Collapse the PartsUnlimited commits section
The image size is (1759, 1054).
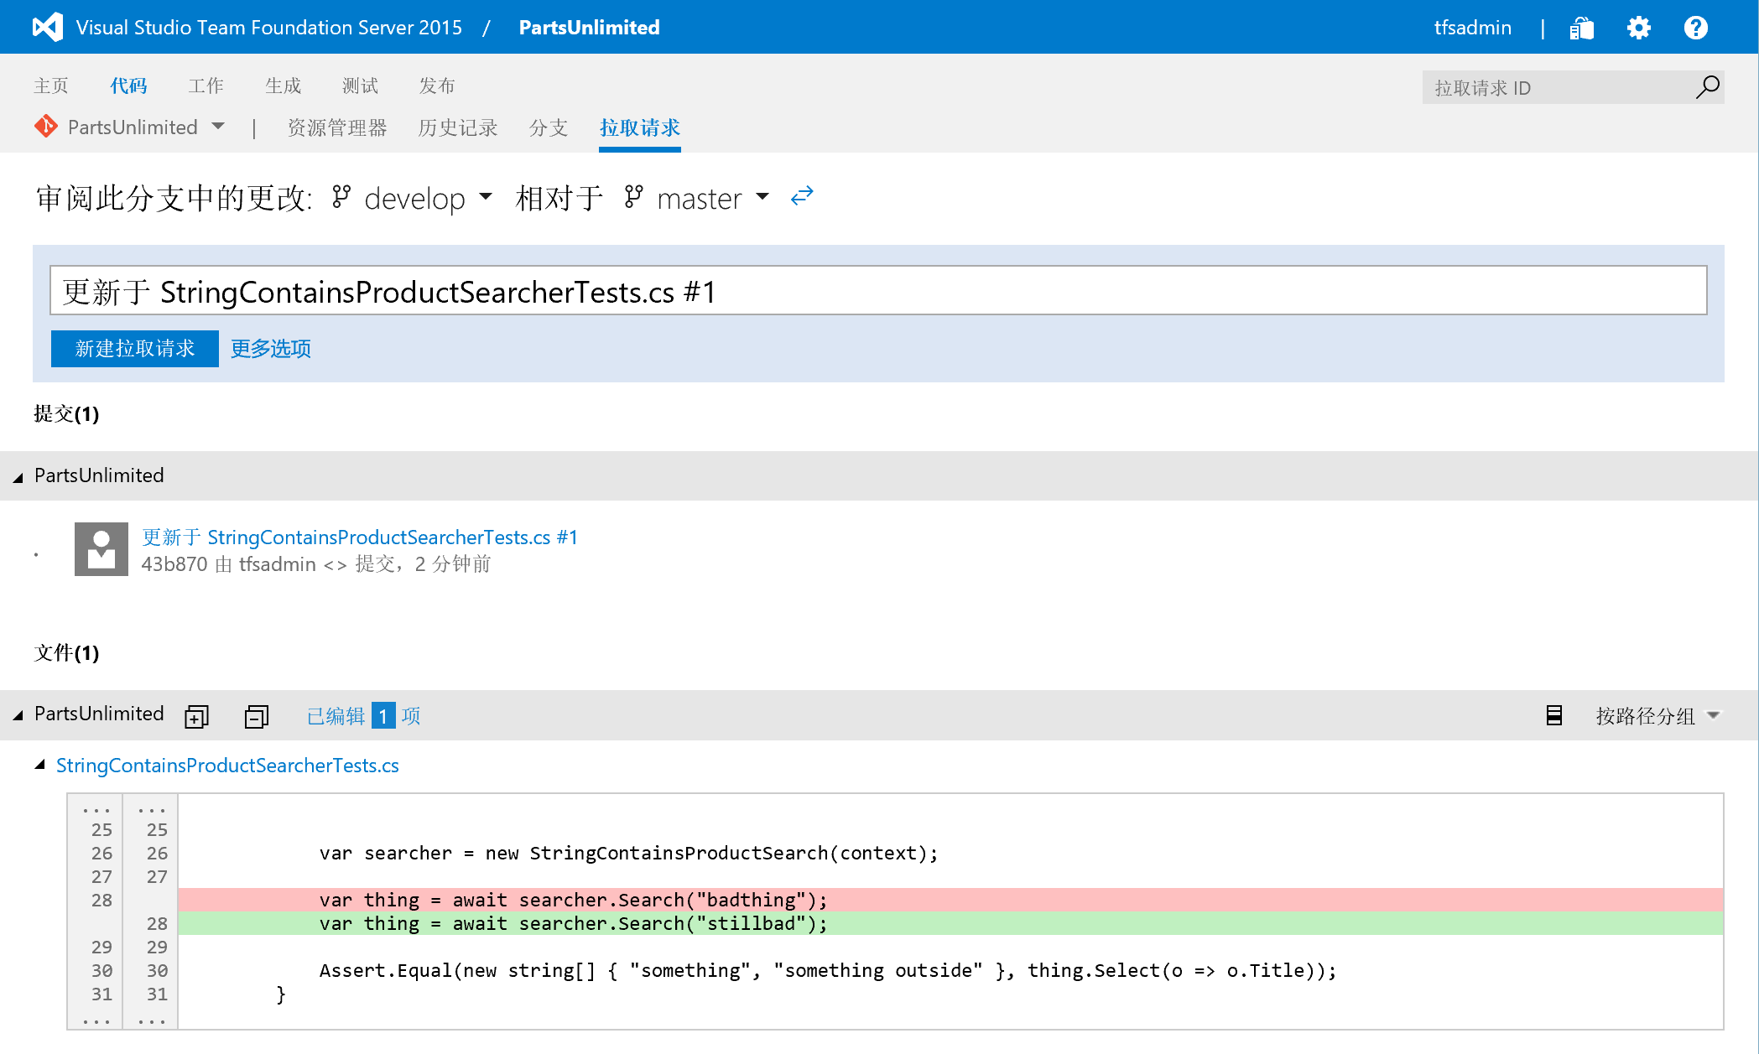tap(18, 477)
